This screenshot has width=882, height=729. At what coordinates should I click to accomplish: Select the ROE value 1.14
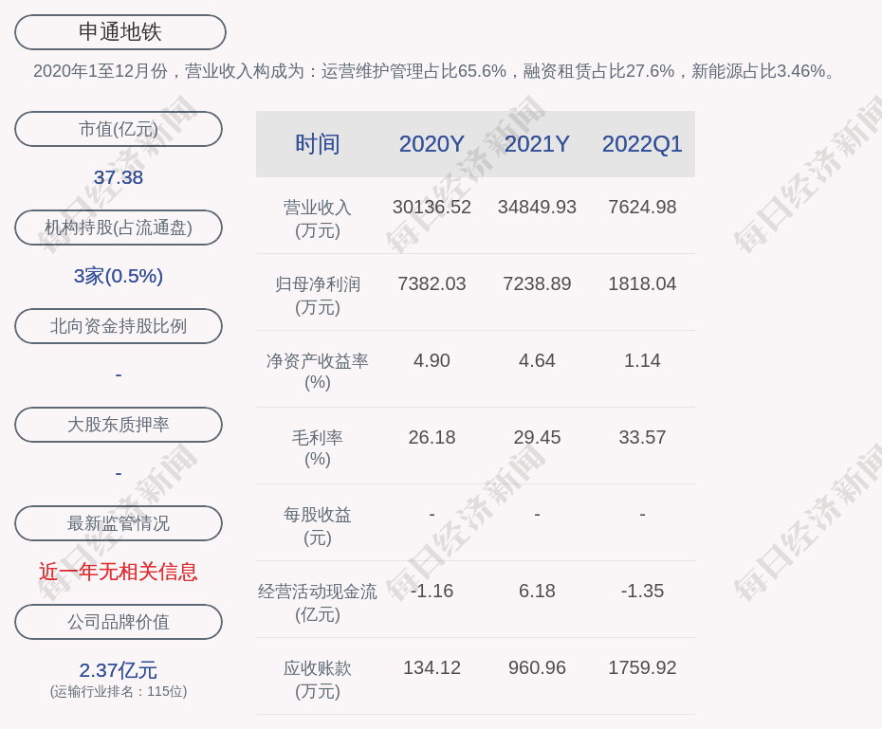642,360
